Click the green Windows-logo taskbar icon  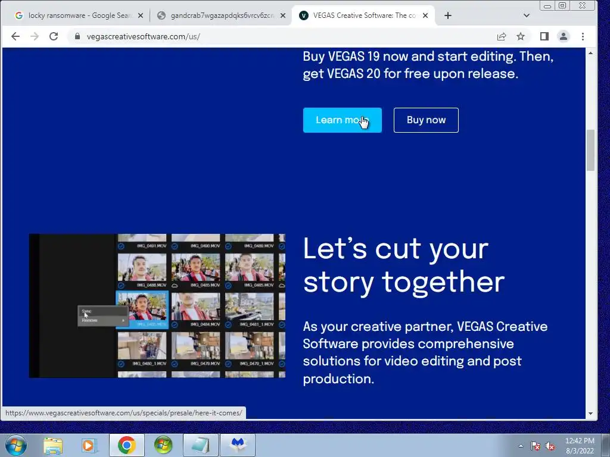pyautogui.click(x=163, y=445)
